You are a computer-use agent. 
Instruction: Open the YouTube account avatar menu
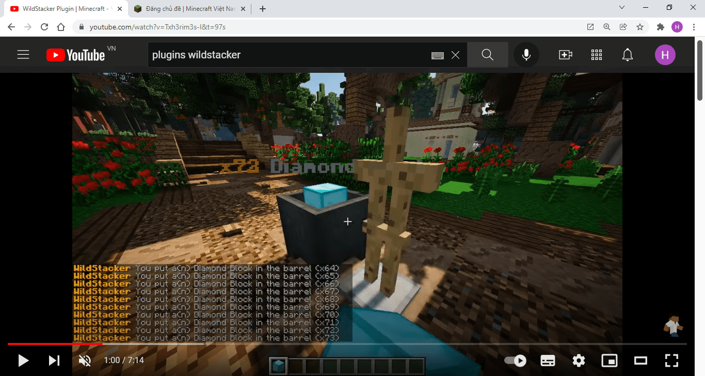coord(665,55)
